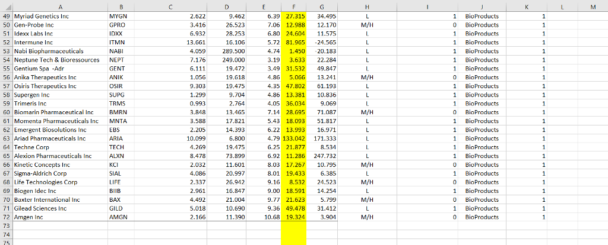Image resolution: width=608 pixels, height=245 pixels.
Task: Click cell Emergent Biosolutions Inc
Action: pyautogui.click(x=61, y=130)
